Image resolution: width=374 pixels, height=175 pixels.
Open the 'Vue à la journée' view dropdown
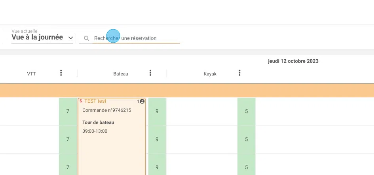[x=42, y=38]
